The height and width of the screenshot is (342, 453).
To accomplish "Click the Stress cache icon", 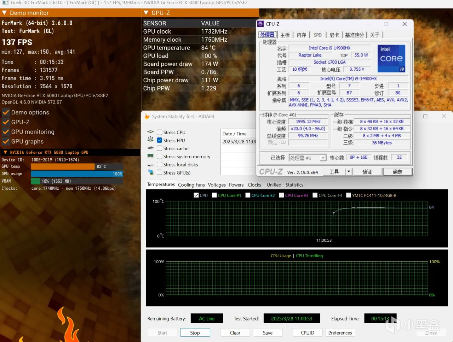I will pos(150,148).
